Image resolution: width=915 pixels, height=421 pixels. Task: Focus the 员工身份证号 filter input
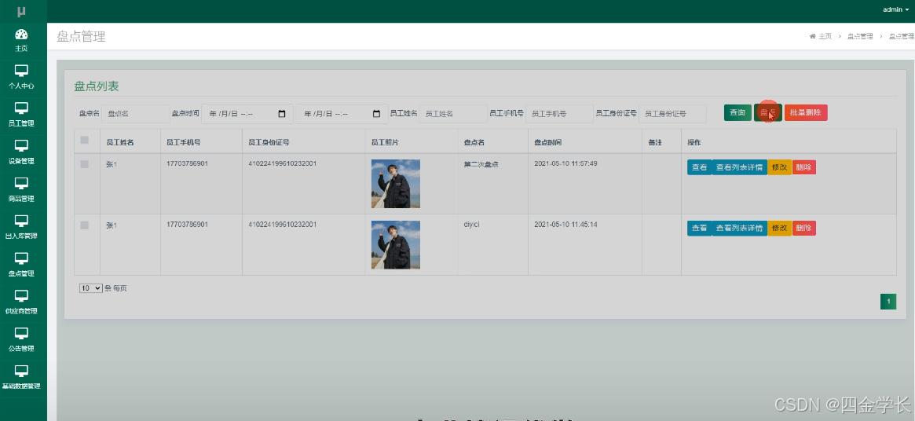click(x=673, y=114)
